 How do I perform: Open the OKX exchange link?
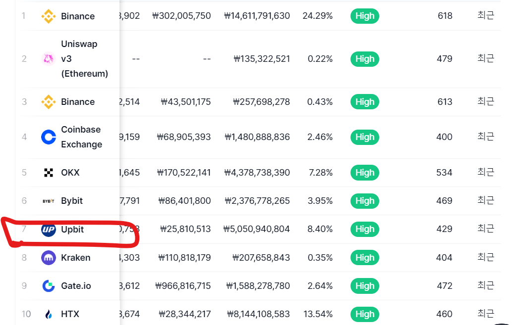(70, 173)
